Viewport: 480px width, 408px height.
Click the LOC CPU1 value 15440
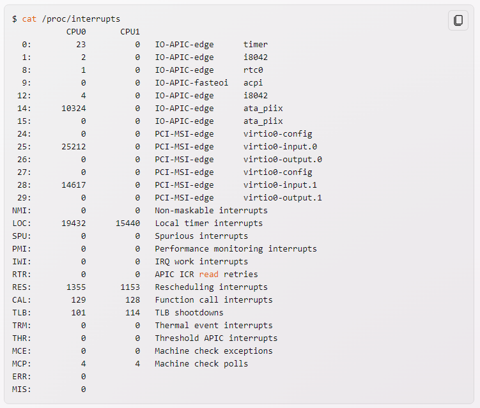[x=128, y=223]
